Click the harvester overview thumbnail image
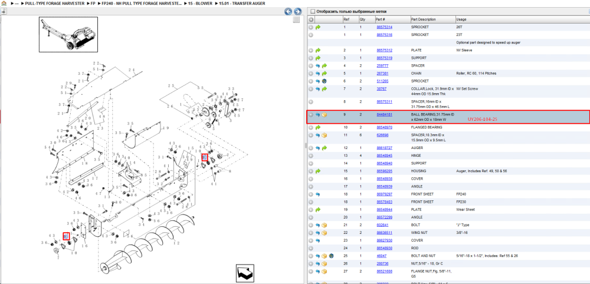This screenshot has width=590, height=284. pyautogui.click(x=68, y=34)
